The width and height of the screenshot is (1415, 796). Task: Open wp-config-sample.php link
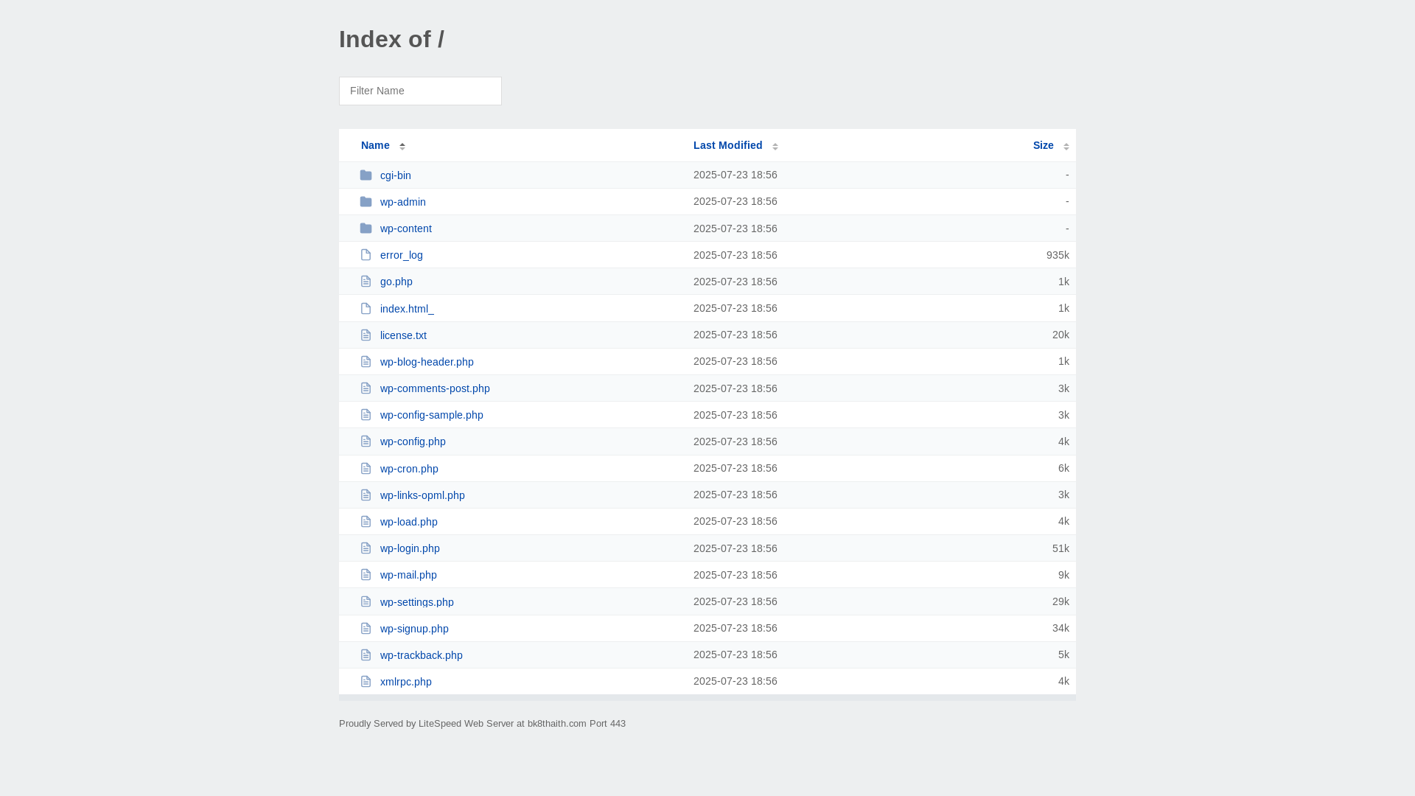(432, 415)
